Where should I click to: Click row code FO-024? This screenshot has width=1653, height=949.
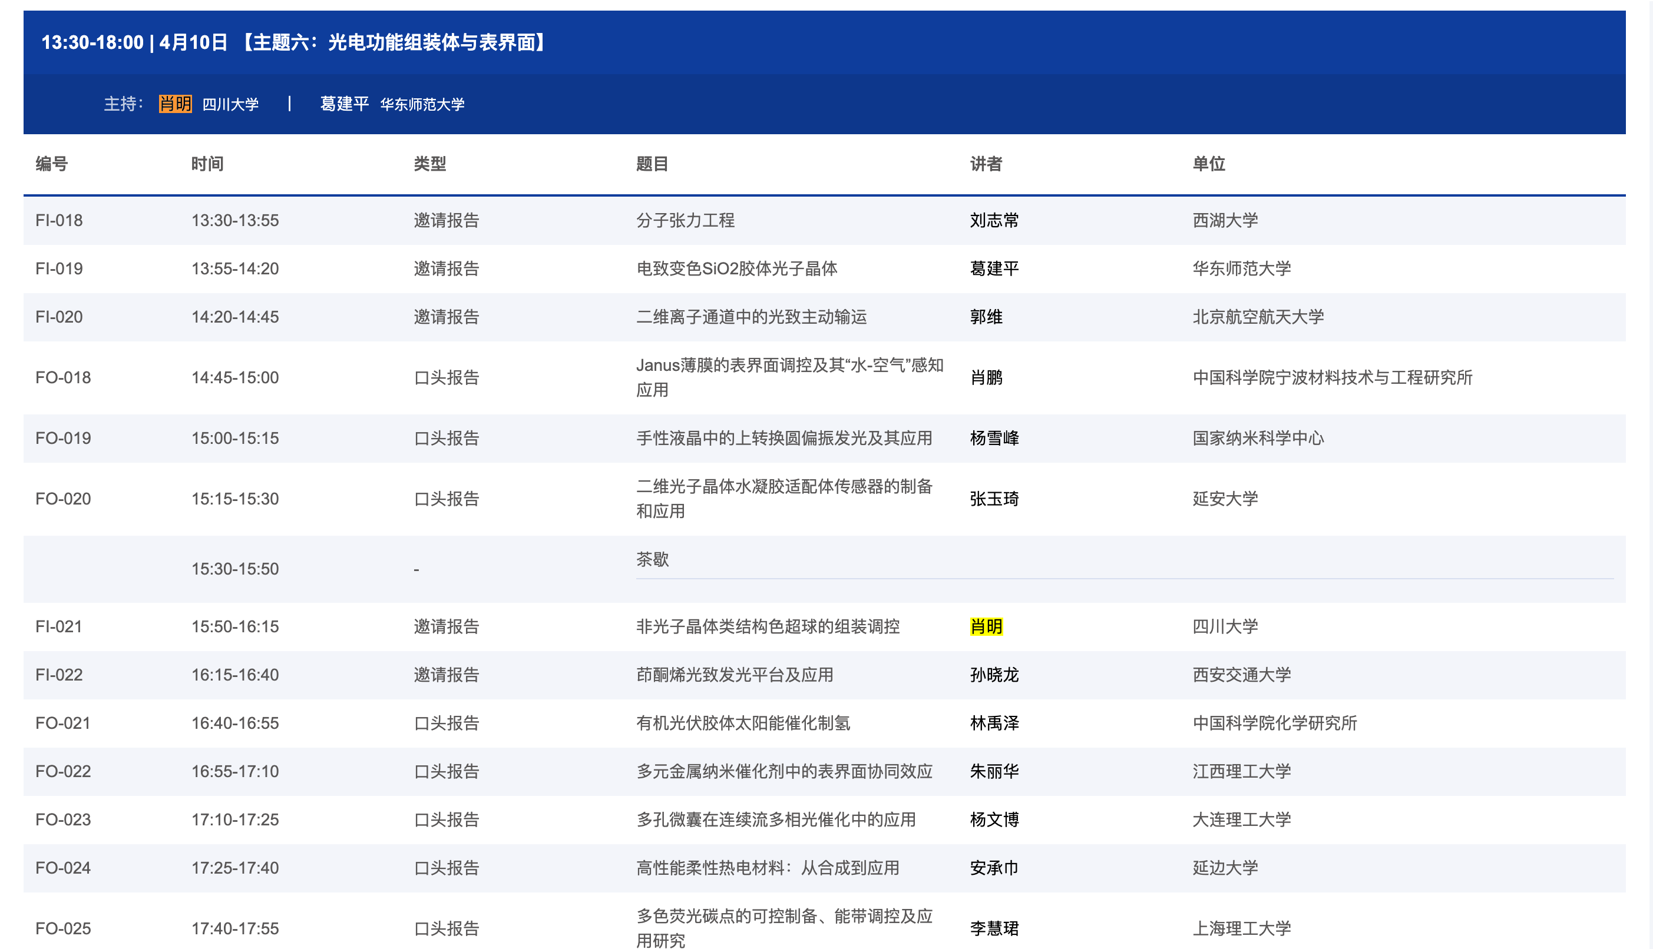[62, 868]
